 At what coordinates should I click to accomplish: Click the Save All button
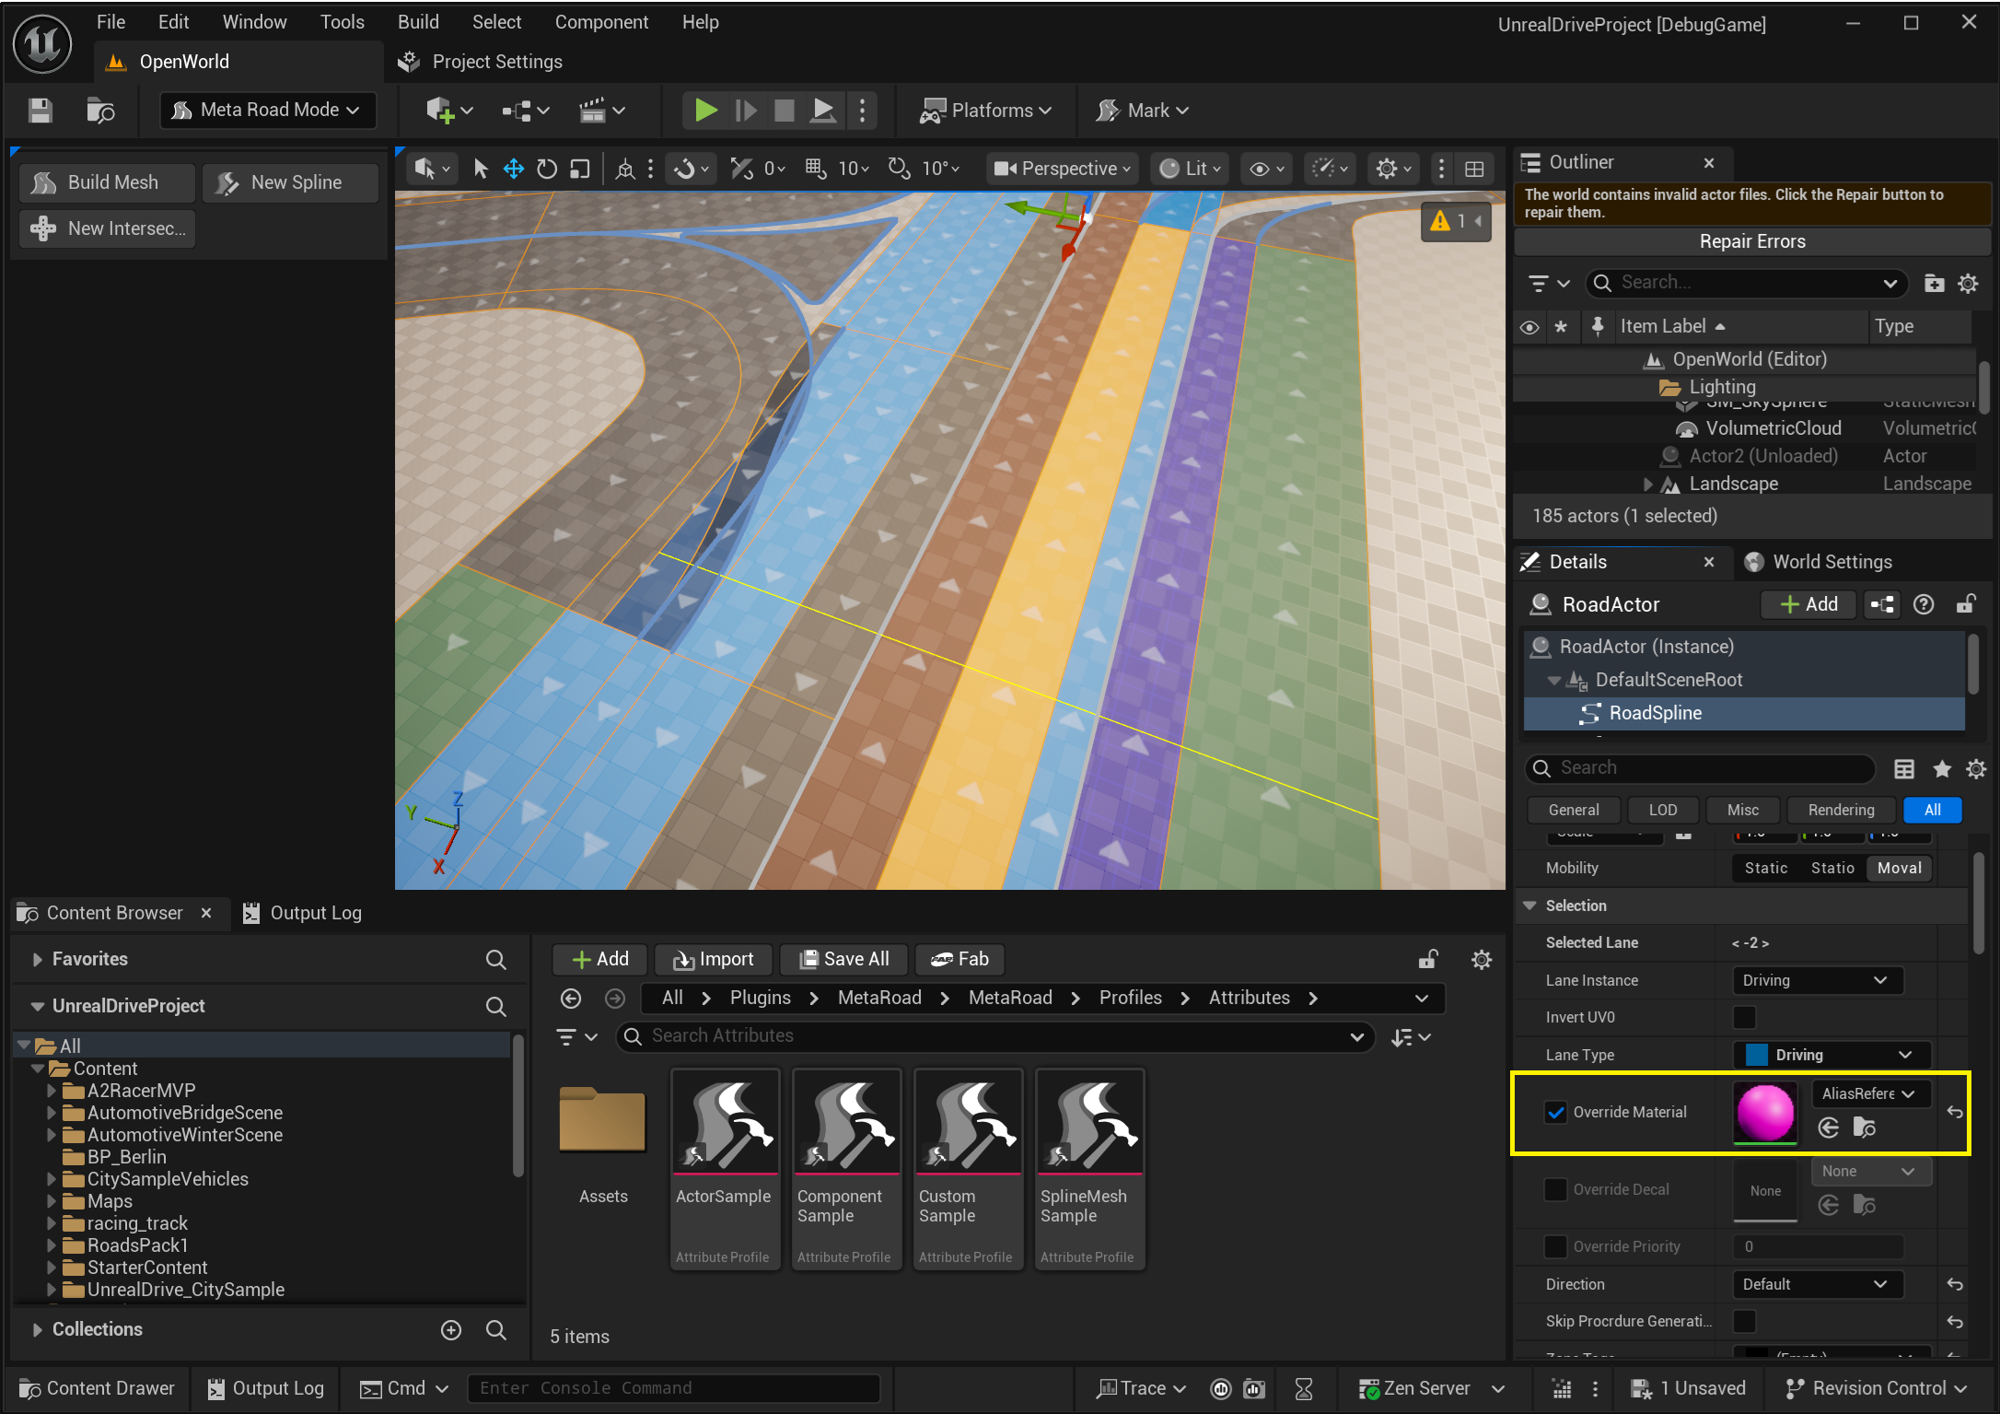click(x=843, y=960)
